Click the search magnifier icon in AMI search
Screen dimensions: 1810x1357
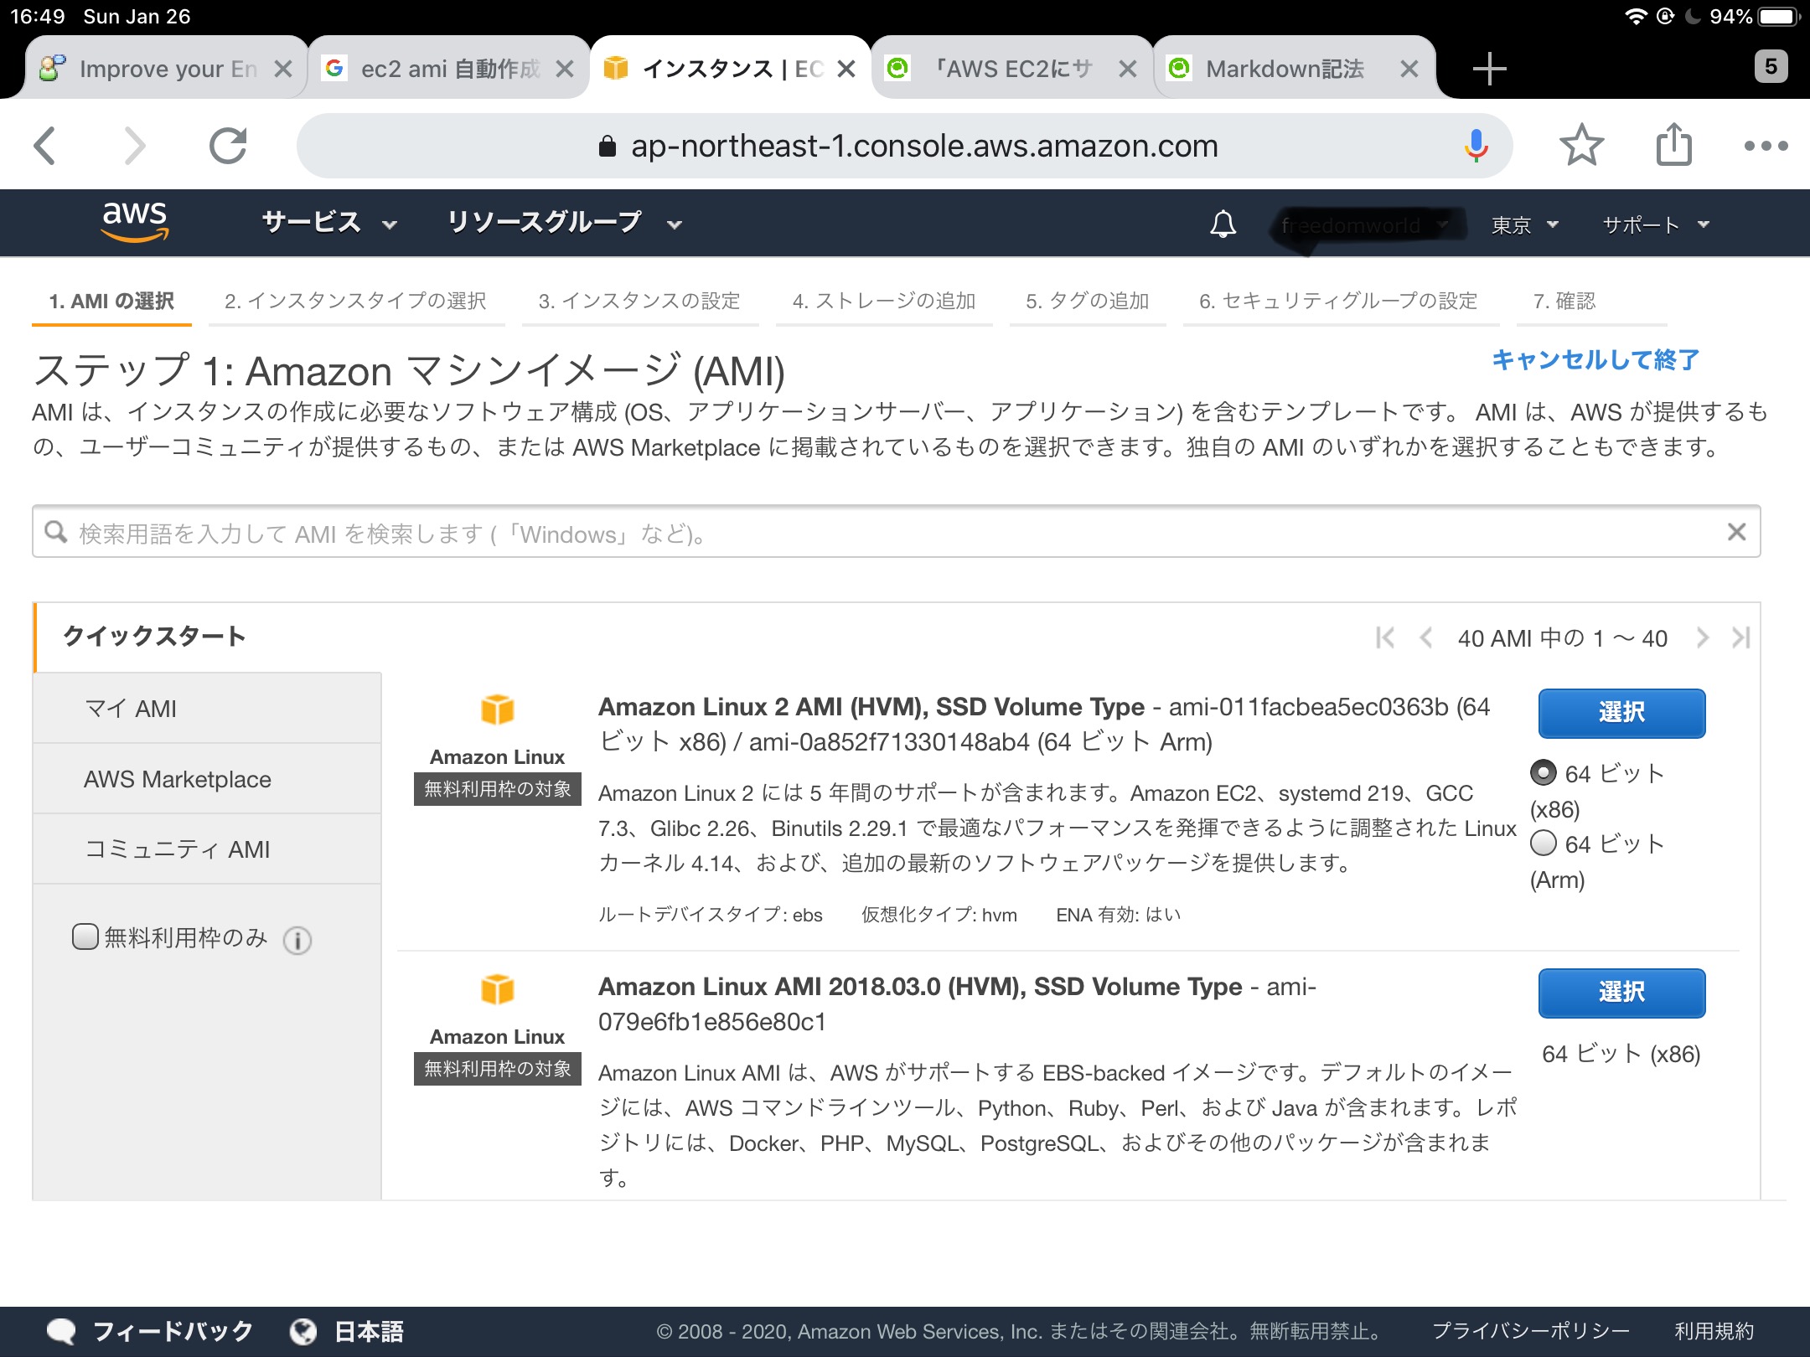[56, 532]
